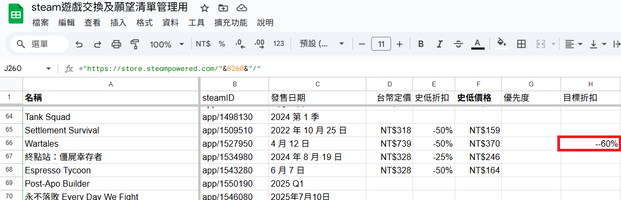Select the 史低價格 header cell
The image size is (621, 200).
(x=478, y=98)
